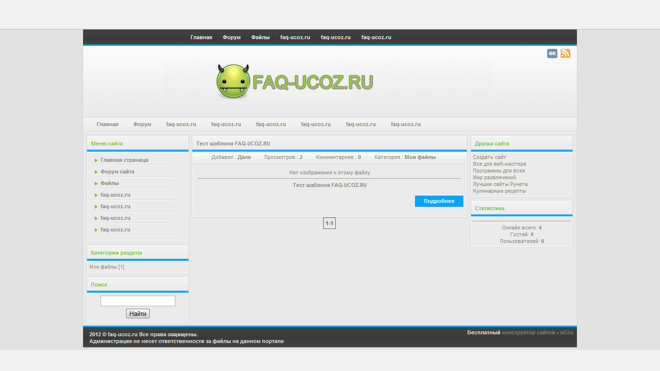Click the 1-1 pagination box
660x371 pixels.
(x=330, y=223)
